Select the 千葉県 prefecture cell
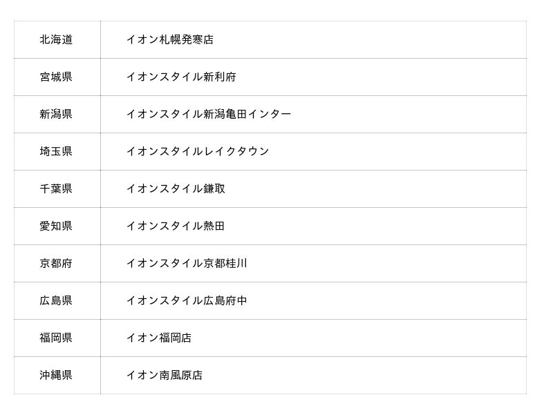The height and width of the screenshot is (415, 553). click(56, 189)
